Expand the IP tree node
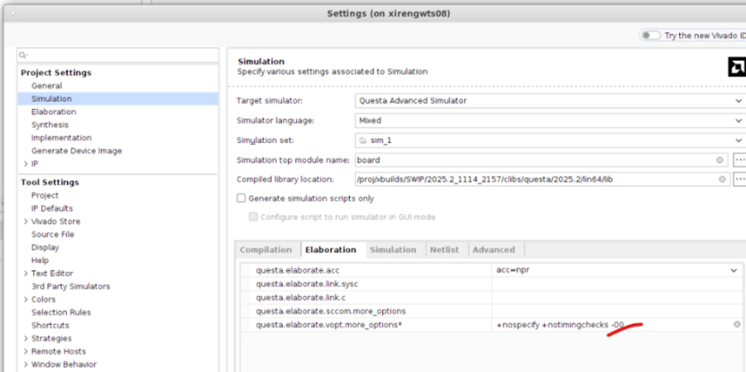Image resolution: width=746 pixels, height=372 pixels. tap(26, 164)
